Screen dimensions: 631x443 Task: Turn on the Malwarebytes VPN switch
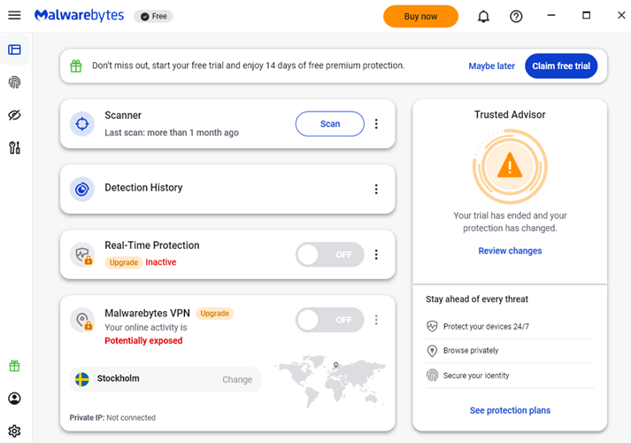coord(329,320)
